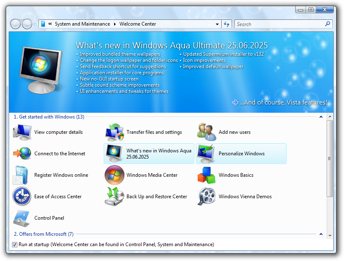
Task: Open the Windows Basics cubes icon
Action: 206,175
